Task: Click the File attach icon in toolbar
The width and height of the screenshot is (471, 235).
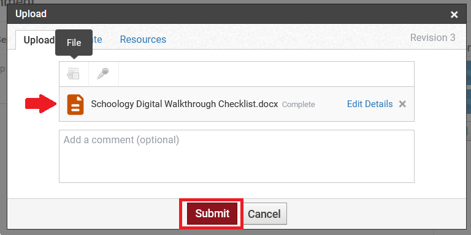Action: click(x=74, y=73)
